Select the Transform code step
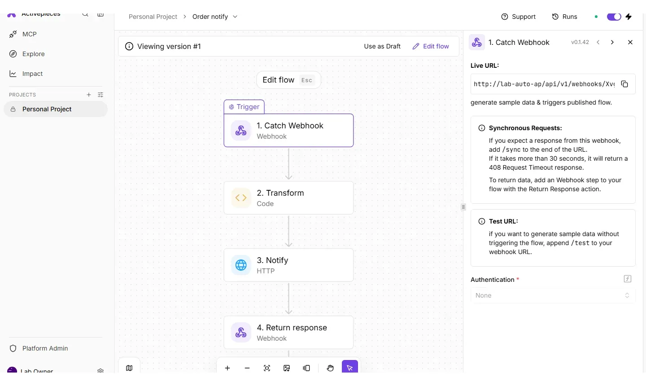 click(288, 197)
